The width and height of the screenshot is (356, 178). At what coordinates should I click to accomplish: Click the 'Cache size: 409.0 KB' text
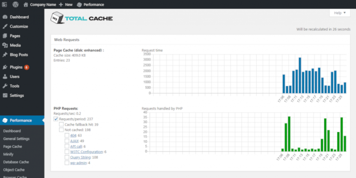click(70, 55)
